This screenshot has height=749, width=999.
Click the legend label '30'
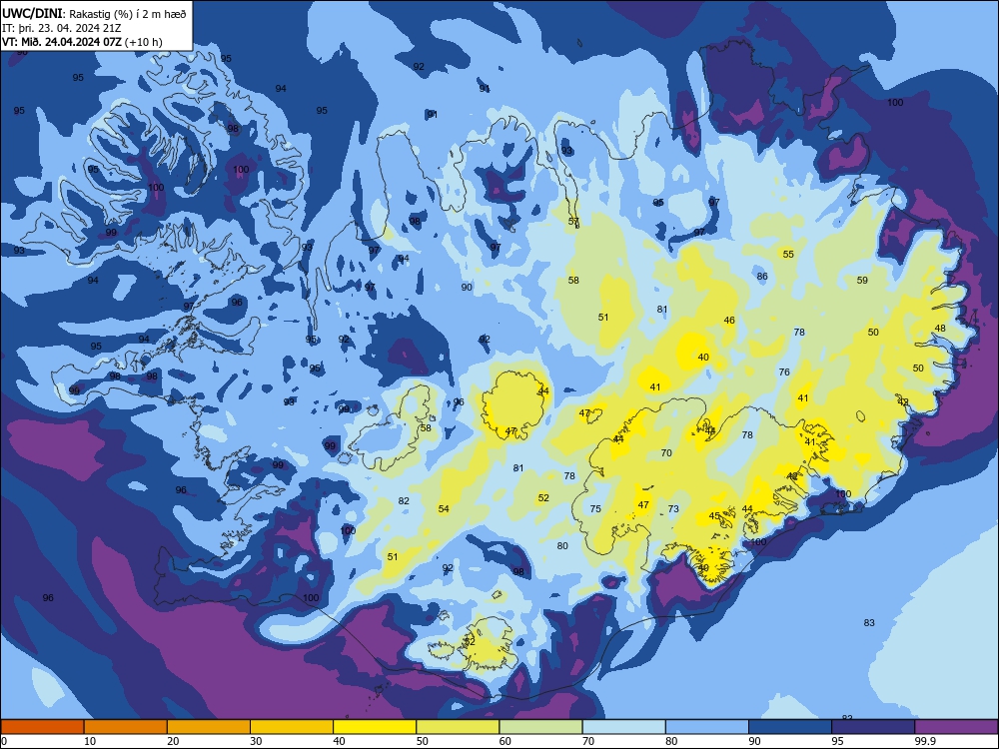click(x=256, y=741)
